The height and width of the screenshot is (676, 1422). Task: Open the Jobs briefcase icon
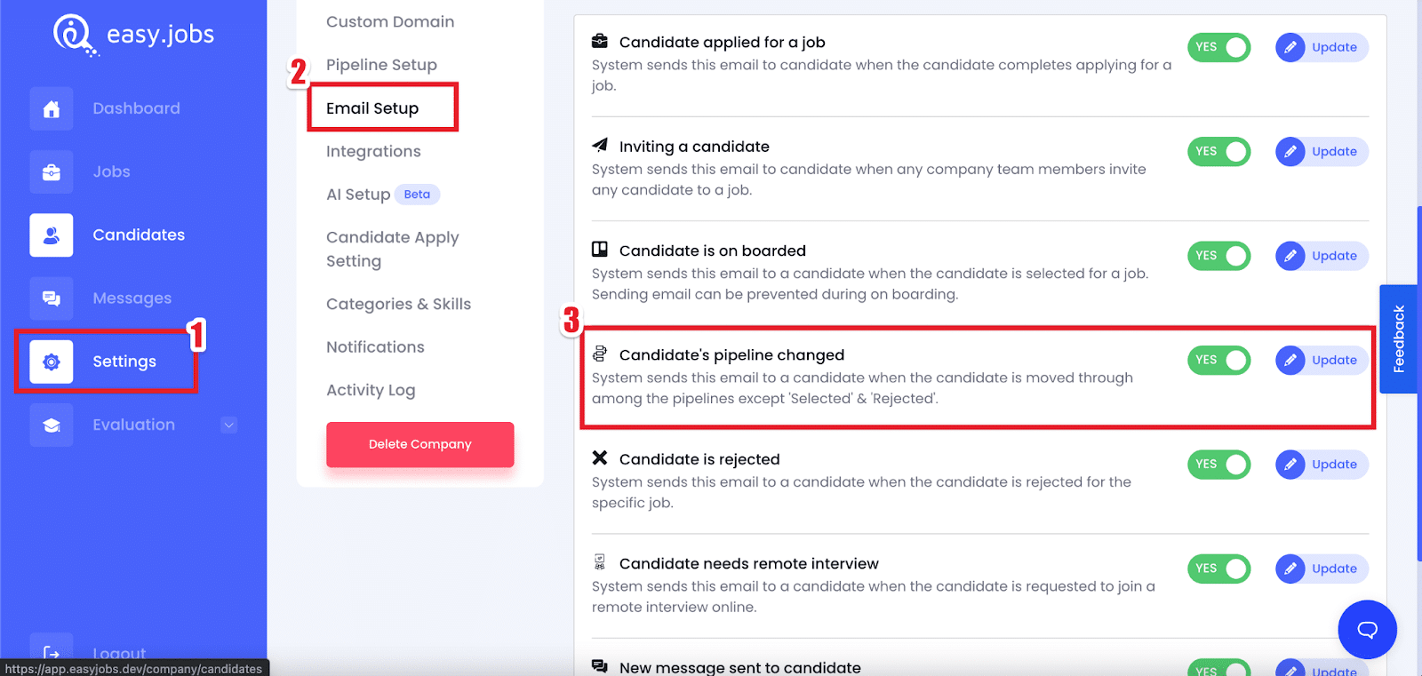52,171
